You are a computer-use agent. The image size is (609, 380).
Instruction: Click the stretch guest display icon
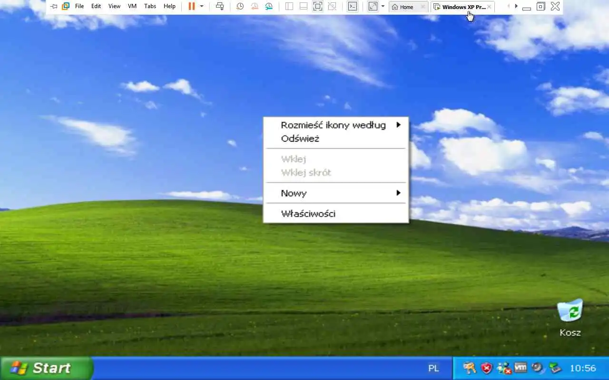[x=373, y=7]
